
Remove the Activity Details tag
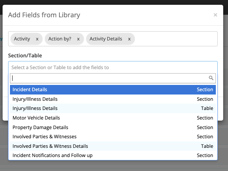pyautogui.click(x=129, y=39)
